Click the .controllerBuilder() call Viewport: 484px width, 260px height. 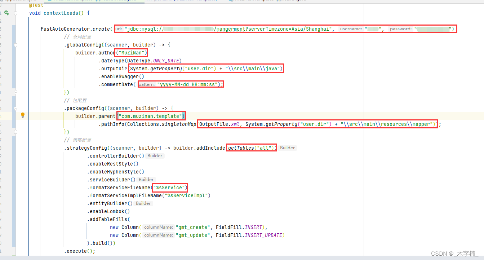click(x=116, y=156)
